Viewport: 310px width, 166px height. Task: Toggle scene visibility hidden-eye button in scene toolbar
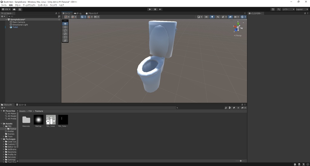point(230,17)
